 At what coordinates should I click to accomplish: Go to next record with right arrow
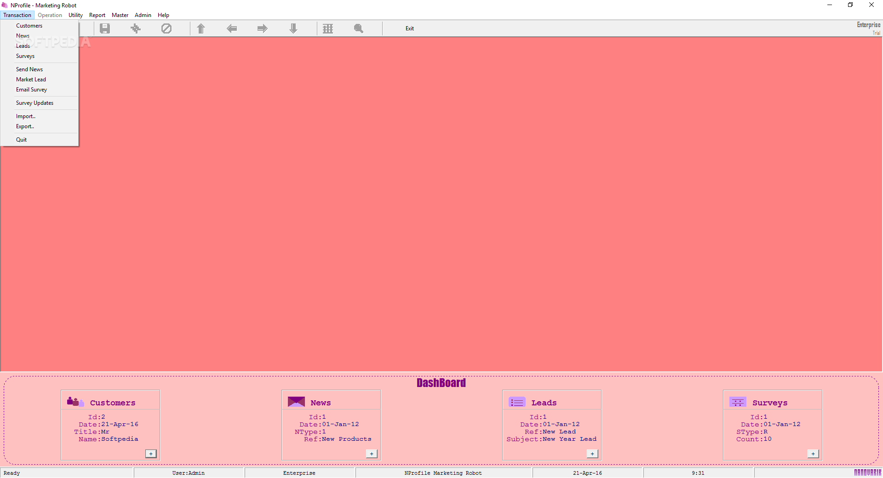(263, 28)
